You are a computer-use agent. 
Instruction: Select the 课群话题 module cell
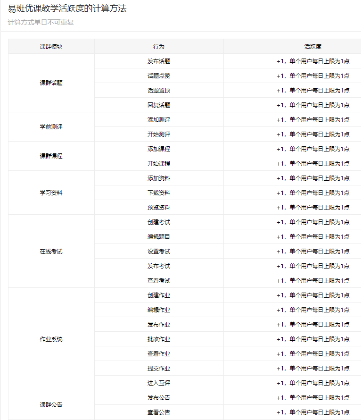click(51, 83)
